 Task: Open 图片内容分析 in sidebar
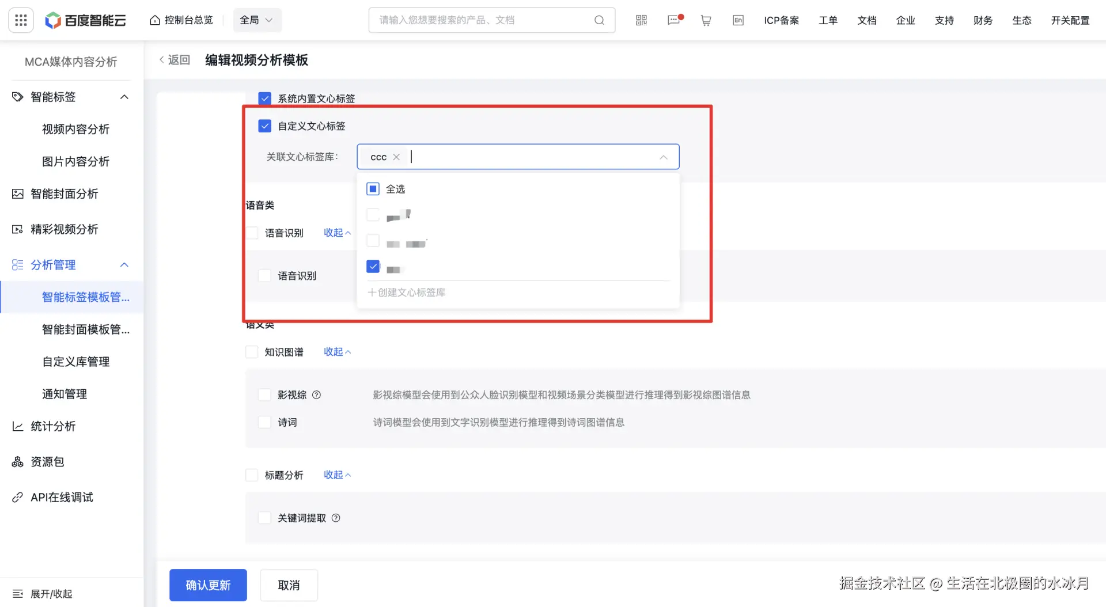pyautogui.click(x=75, y=161)
